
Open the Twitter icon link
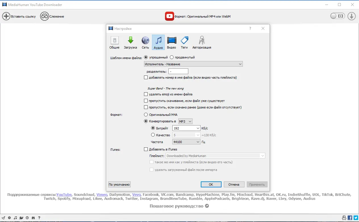[356, 218]
